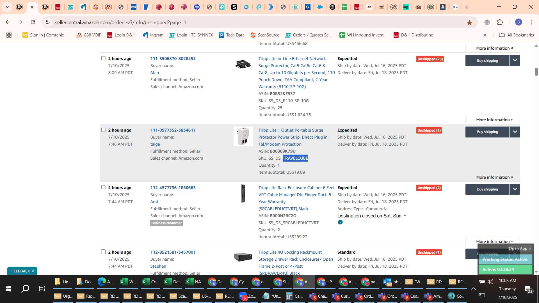539x303 pixels.
Task: Bookmark star icon in address bar
Action: (x=469, y=22)
